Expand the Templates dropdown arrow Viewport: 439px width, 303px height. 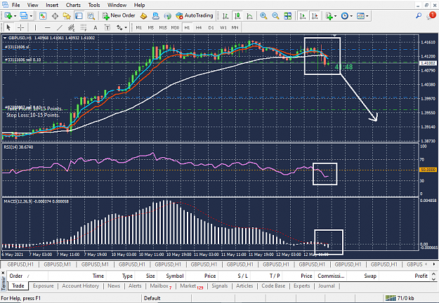367,16
